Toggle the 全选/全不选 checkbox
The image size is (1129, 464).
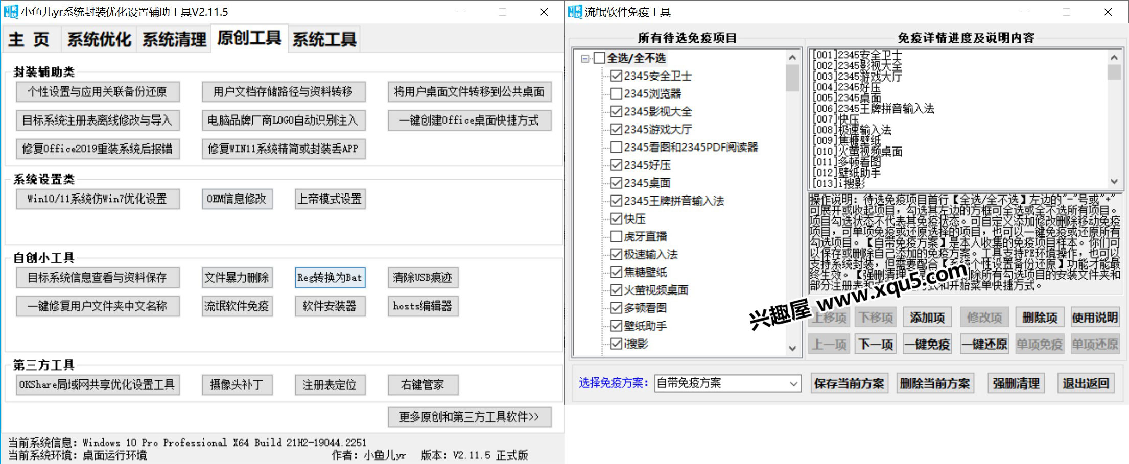pyautogui.click(x=599, y=58)
